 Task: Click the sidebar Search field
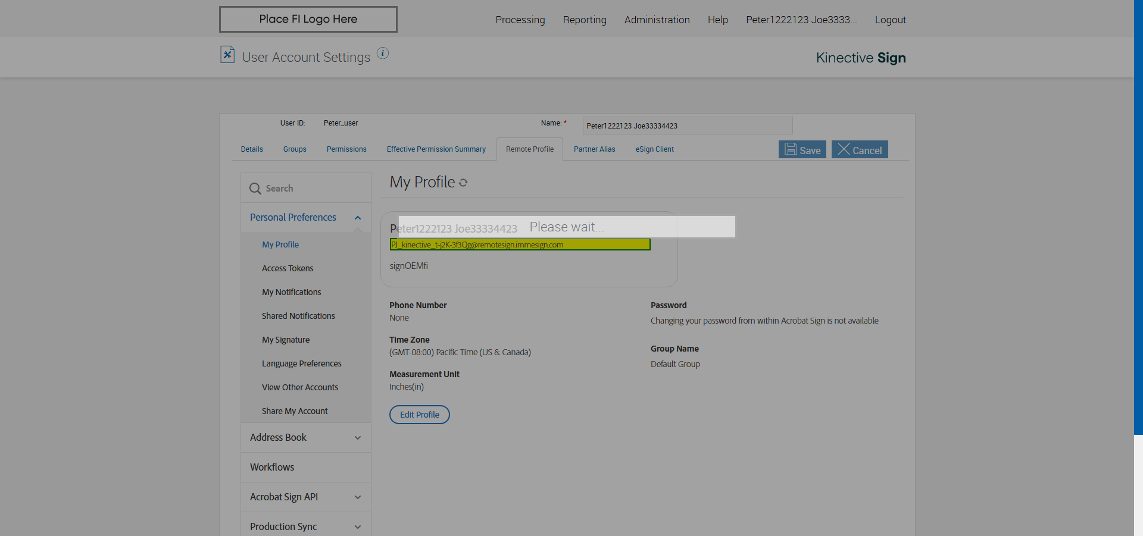click(x=306, y=188)
